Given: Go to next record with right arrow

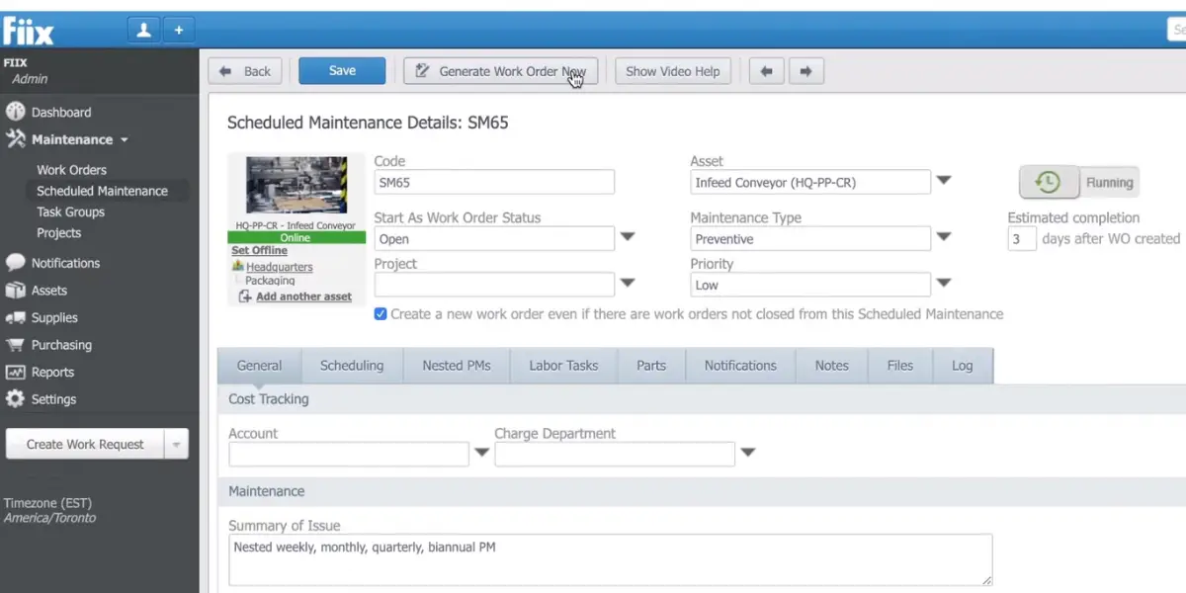Looking at the screenshot, I should [x=805, y=71].
